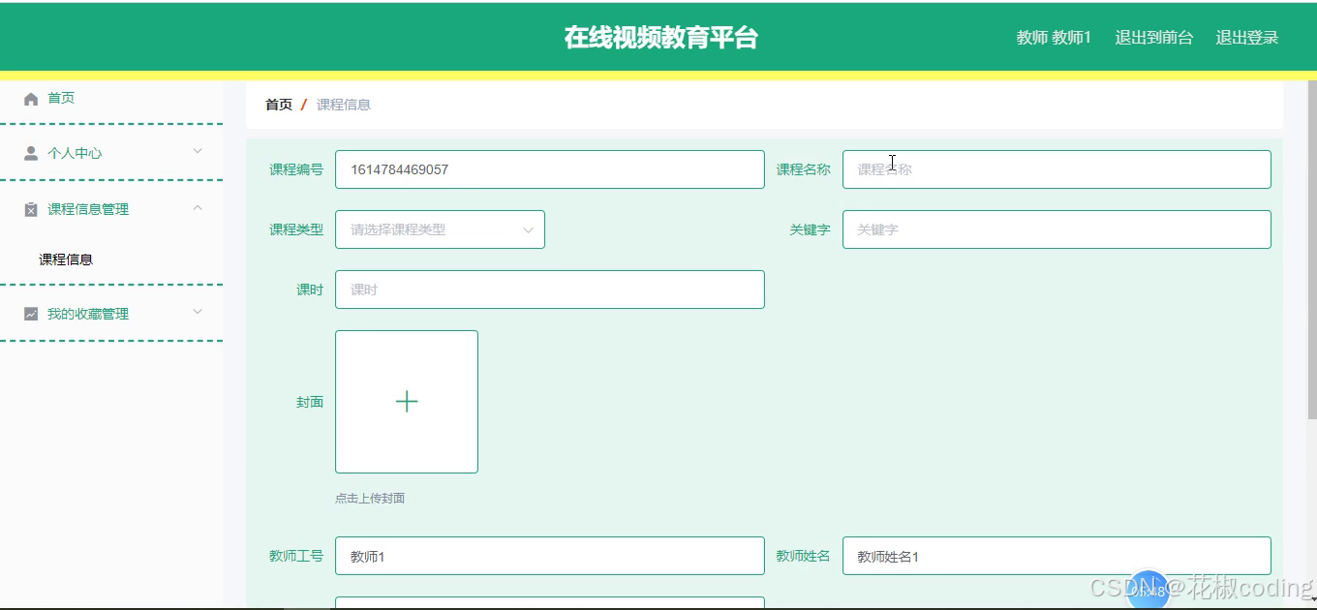
Task: Click the 课时 label
Action: pos(310,290)
